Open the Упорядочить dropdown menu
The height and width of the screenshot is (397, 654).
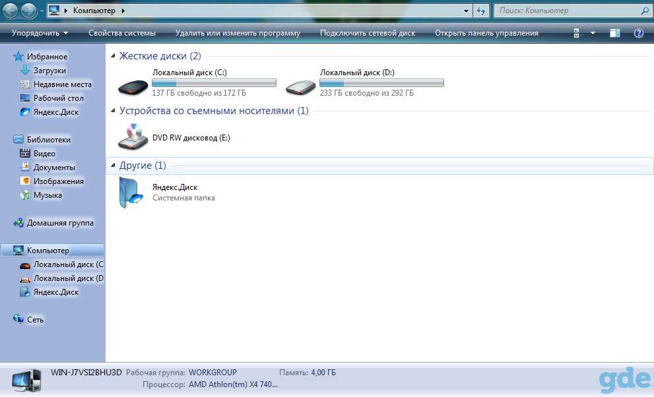40,33
